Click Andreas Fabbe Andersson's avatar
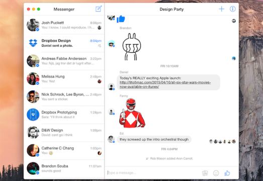263x181 pixels. coord(33,61)
